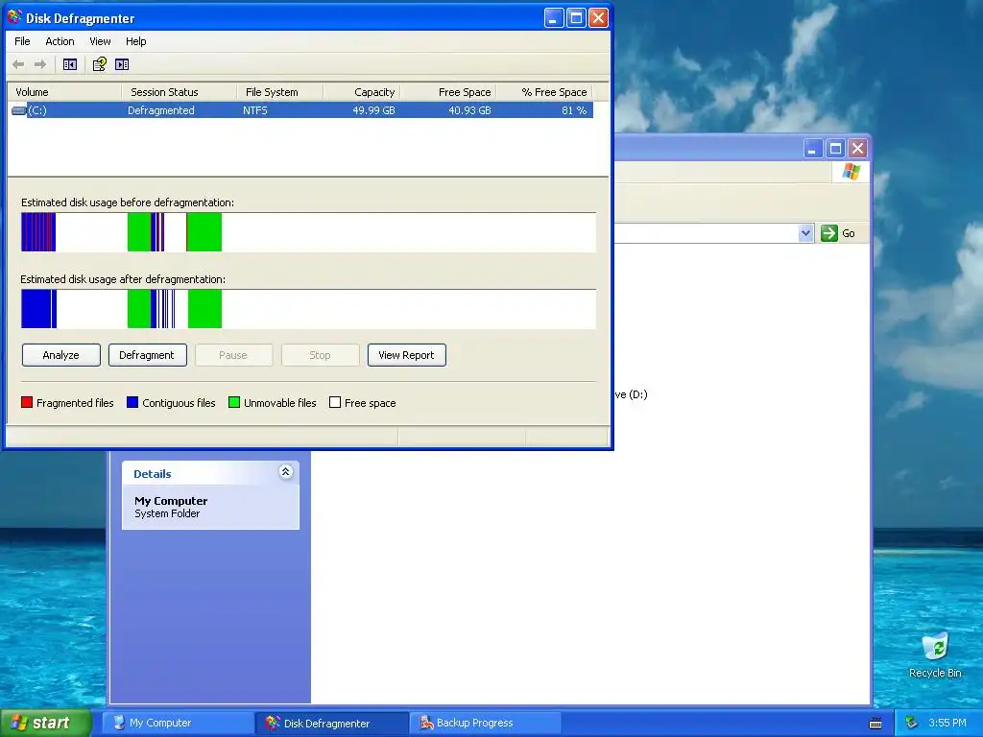Maximize the My Computer window
The height and width of the screenshot is (737, 983).
pos(835,149)
